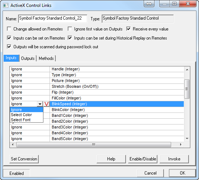Select the Flip (Integer) row
This screenshot has height=180, width=199.
click(117, 92)
